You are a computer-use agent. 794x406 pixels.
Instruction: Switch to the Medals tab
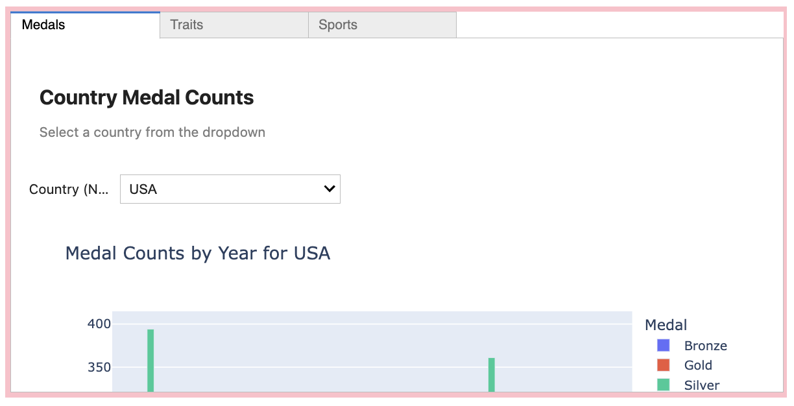pyautogui.click(x=84, y=25)
